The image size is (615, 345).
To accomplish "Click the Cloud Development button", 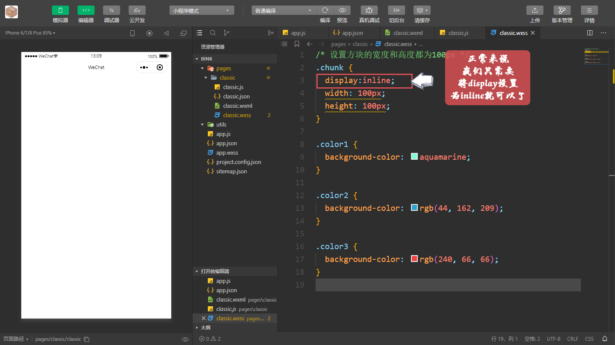I will (137, 10).
